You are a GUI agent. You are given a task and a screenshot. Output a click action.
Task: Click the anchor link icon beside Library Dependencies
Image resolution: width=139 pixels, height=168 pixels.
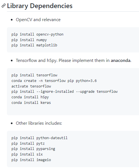coord(4,6)
